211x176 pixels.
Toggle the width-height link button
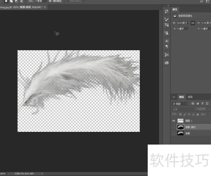[x=193, y=23]
